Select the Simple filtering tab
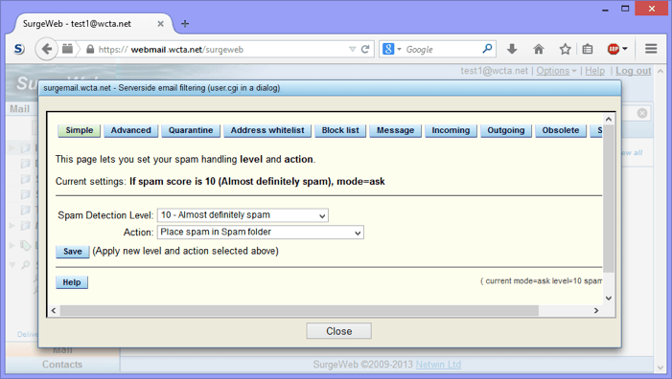 [80, 130]
